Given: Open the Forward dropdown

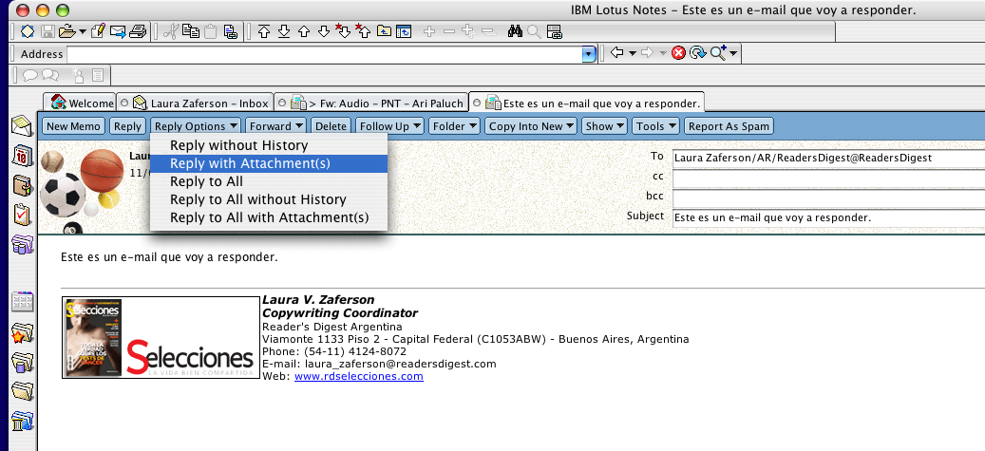Looking at the screenshot, I should click(275, 126).
